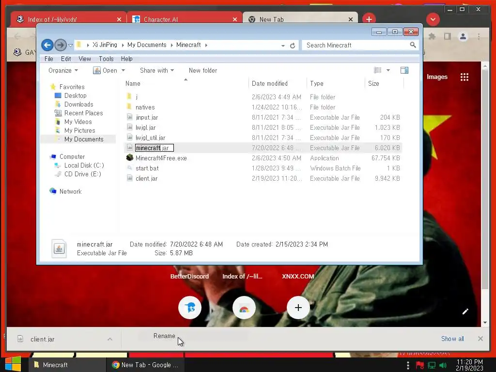Toggle the preview pane icon

[404, 70]
